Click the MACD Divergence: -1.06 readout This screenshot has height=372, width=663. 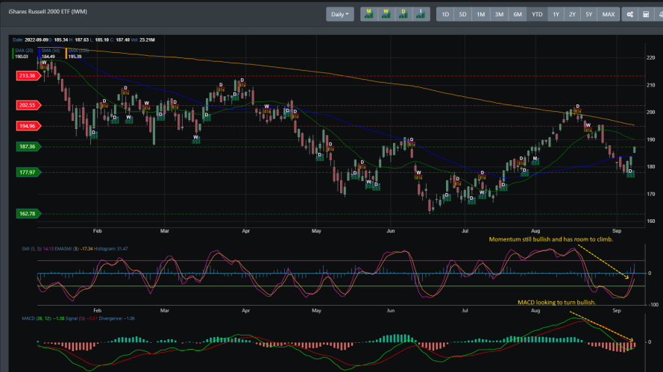116,319
